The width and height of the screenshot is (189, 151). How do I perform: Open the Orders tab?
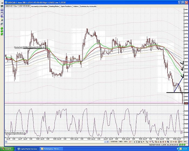coord(76,6)
